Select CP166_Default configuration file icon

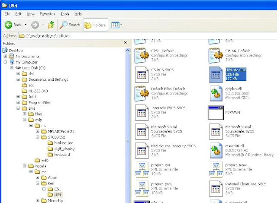[x=216, y=55]
